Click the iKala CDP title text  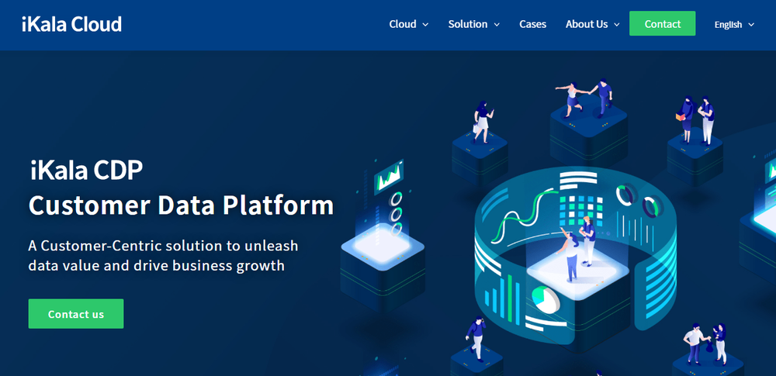(86, 171)
